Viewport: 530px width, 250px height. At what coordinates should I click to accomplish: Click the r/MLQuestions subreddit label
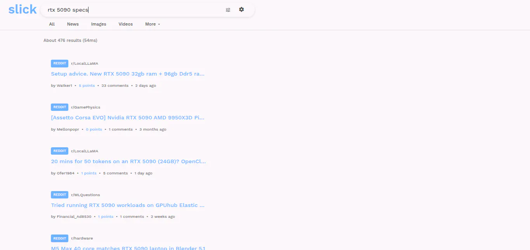[x=85, y=195]
